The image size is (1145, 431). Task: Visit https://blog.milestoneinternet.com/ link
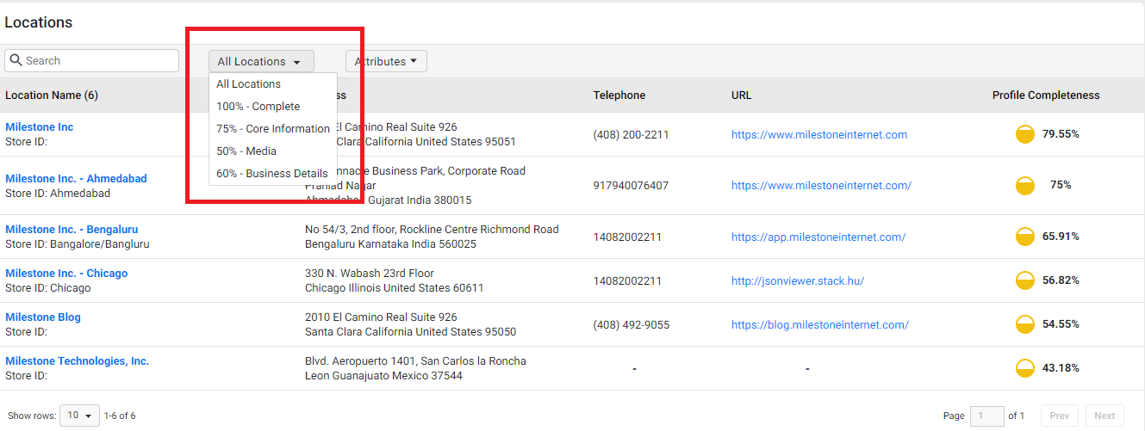tap(820, 325)
